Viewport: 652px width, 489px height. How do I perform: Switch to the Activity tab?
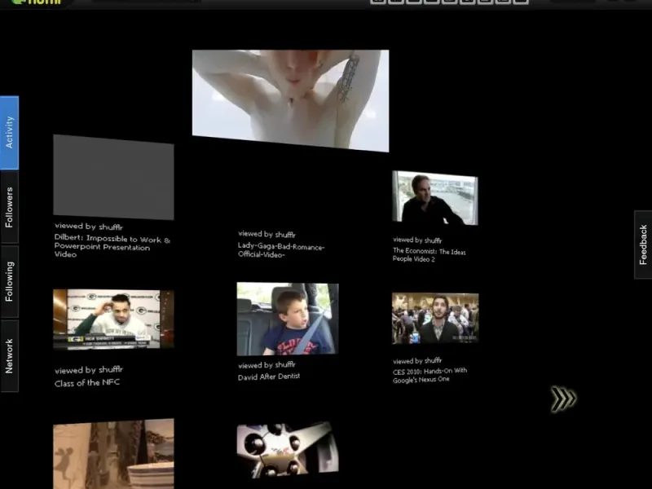click(10, 133)
